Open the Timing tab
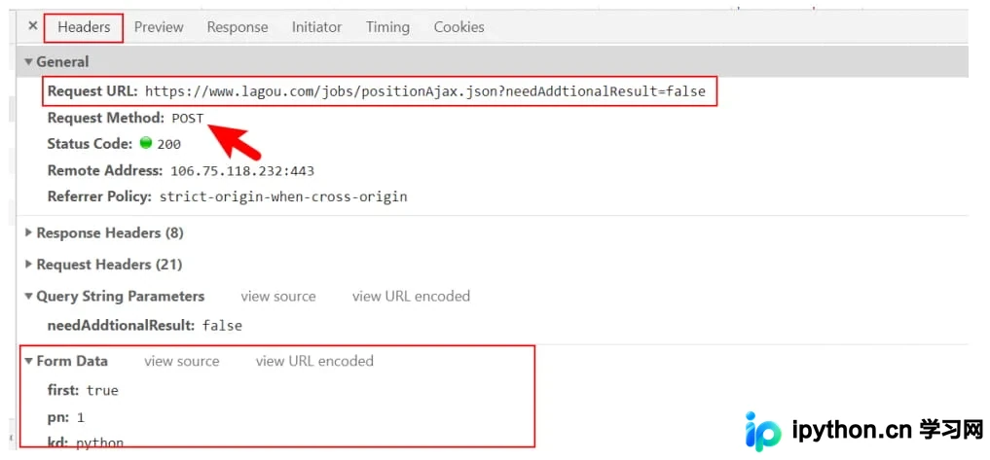990x460 pixels. click(x=387, y=28)
